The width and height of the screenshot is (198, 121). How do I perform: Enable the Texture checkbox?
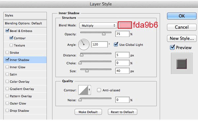tap(11, 45)
